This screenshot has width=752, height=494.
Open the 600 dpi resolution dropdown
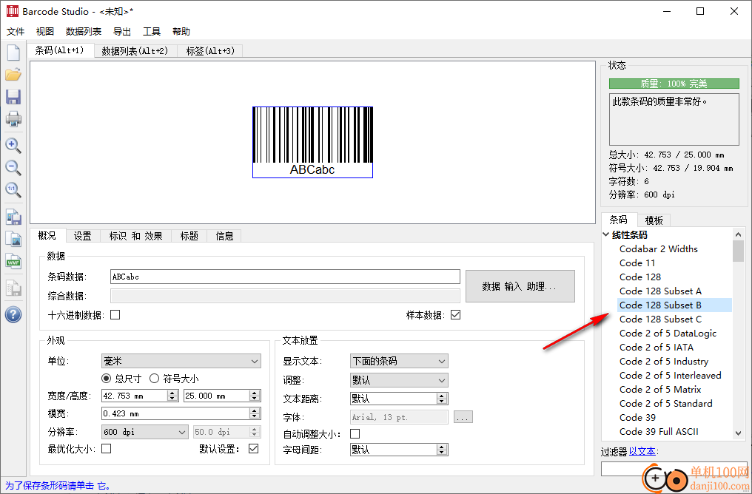tap(144, 432)
